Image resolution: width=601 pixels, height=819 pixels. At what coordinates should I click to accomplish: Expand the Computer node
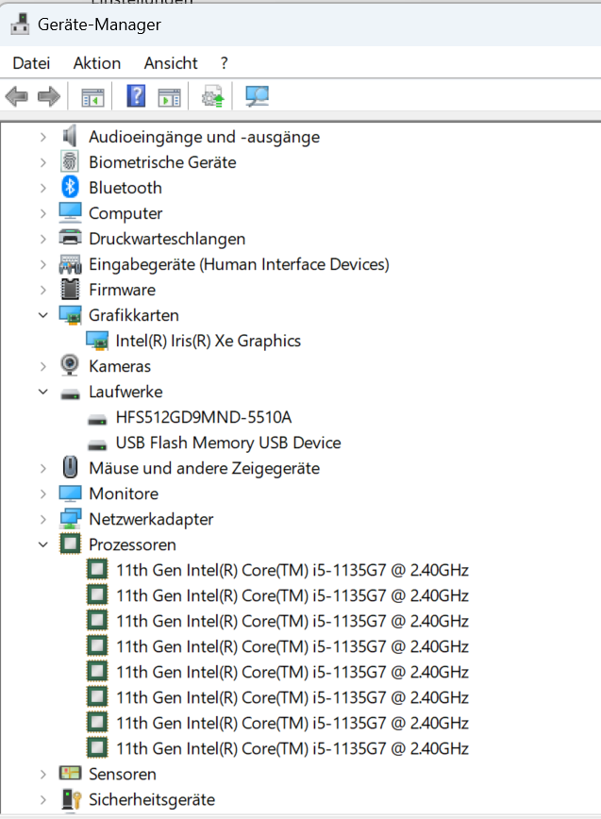43,213
